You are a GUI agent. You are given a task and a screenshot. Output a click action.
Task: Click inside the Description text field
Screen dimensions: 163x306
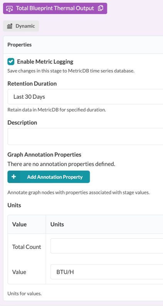point(86,136)
